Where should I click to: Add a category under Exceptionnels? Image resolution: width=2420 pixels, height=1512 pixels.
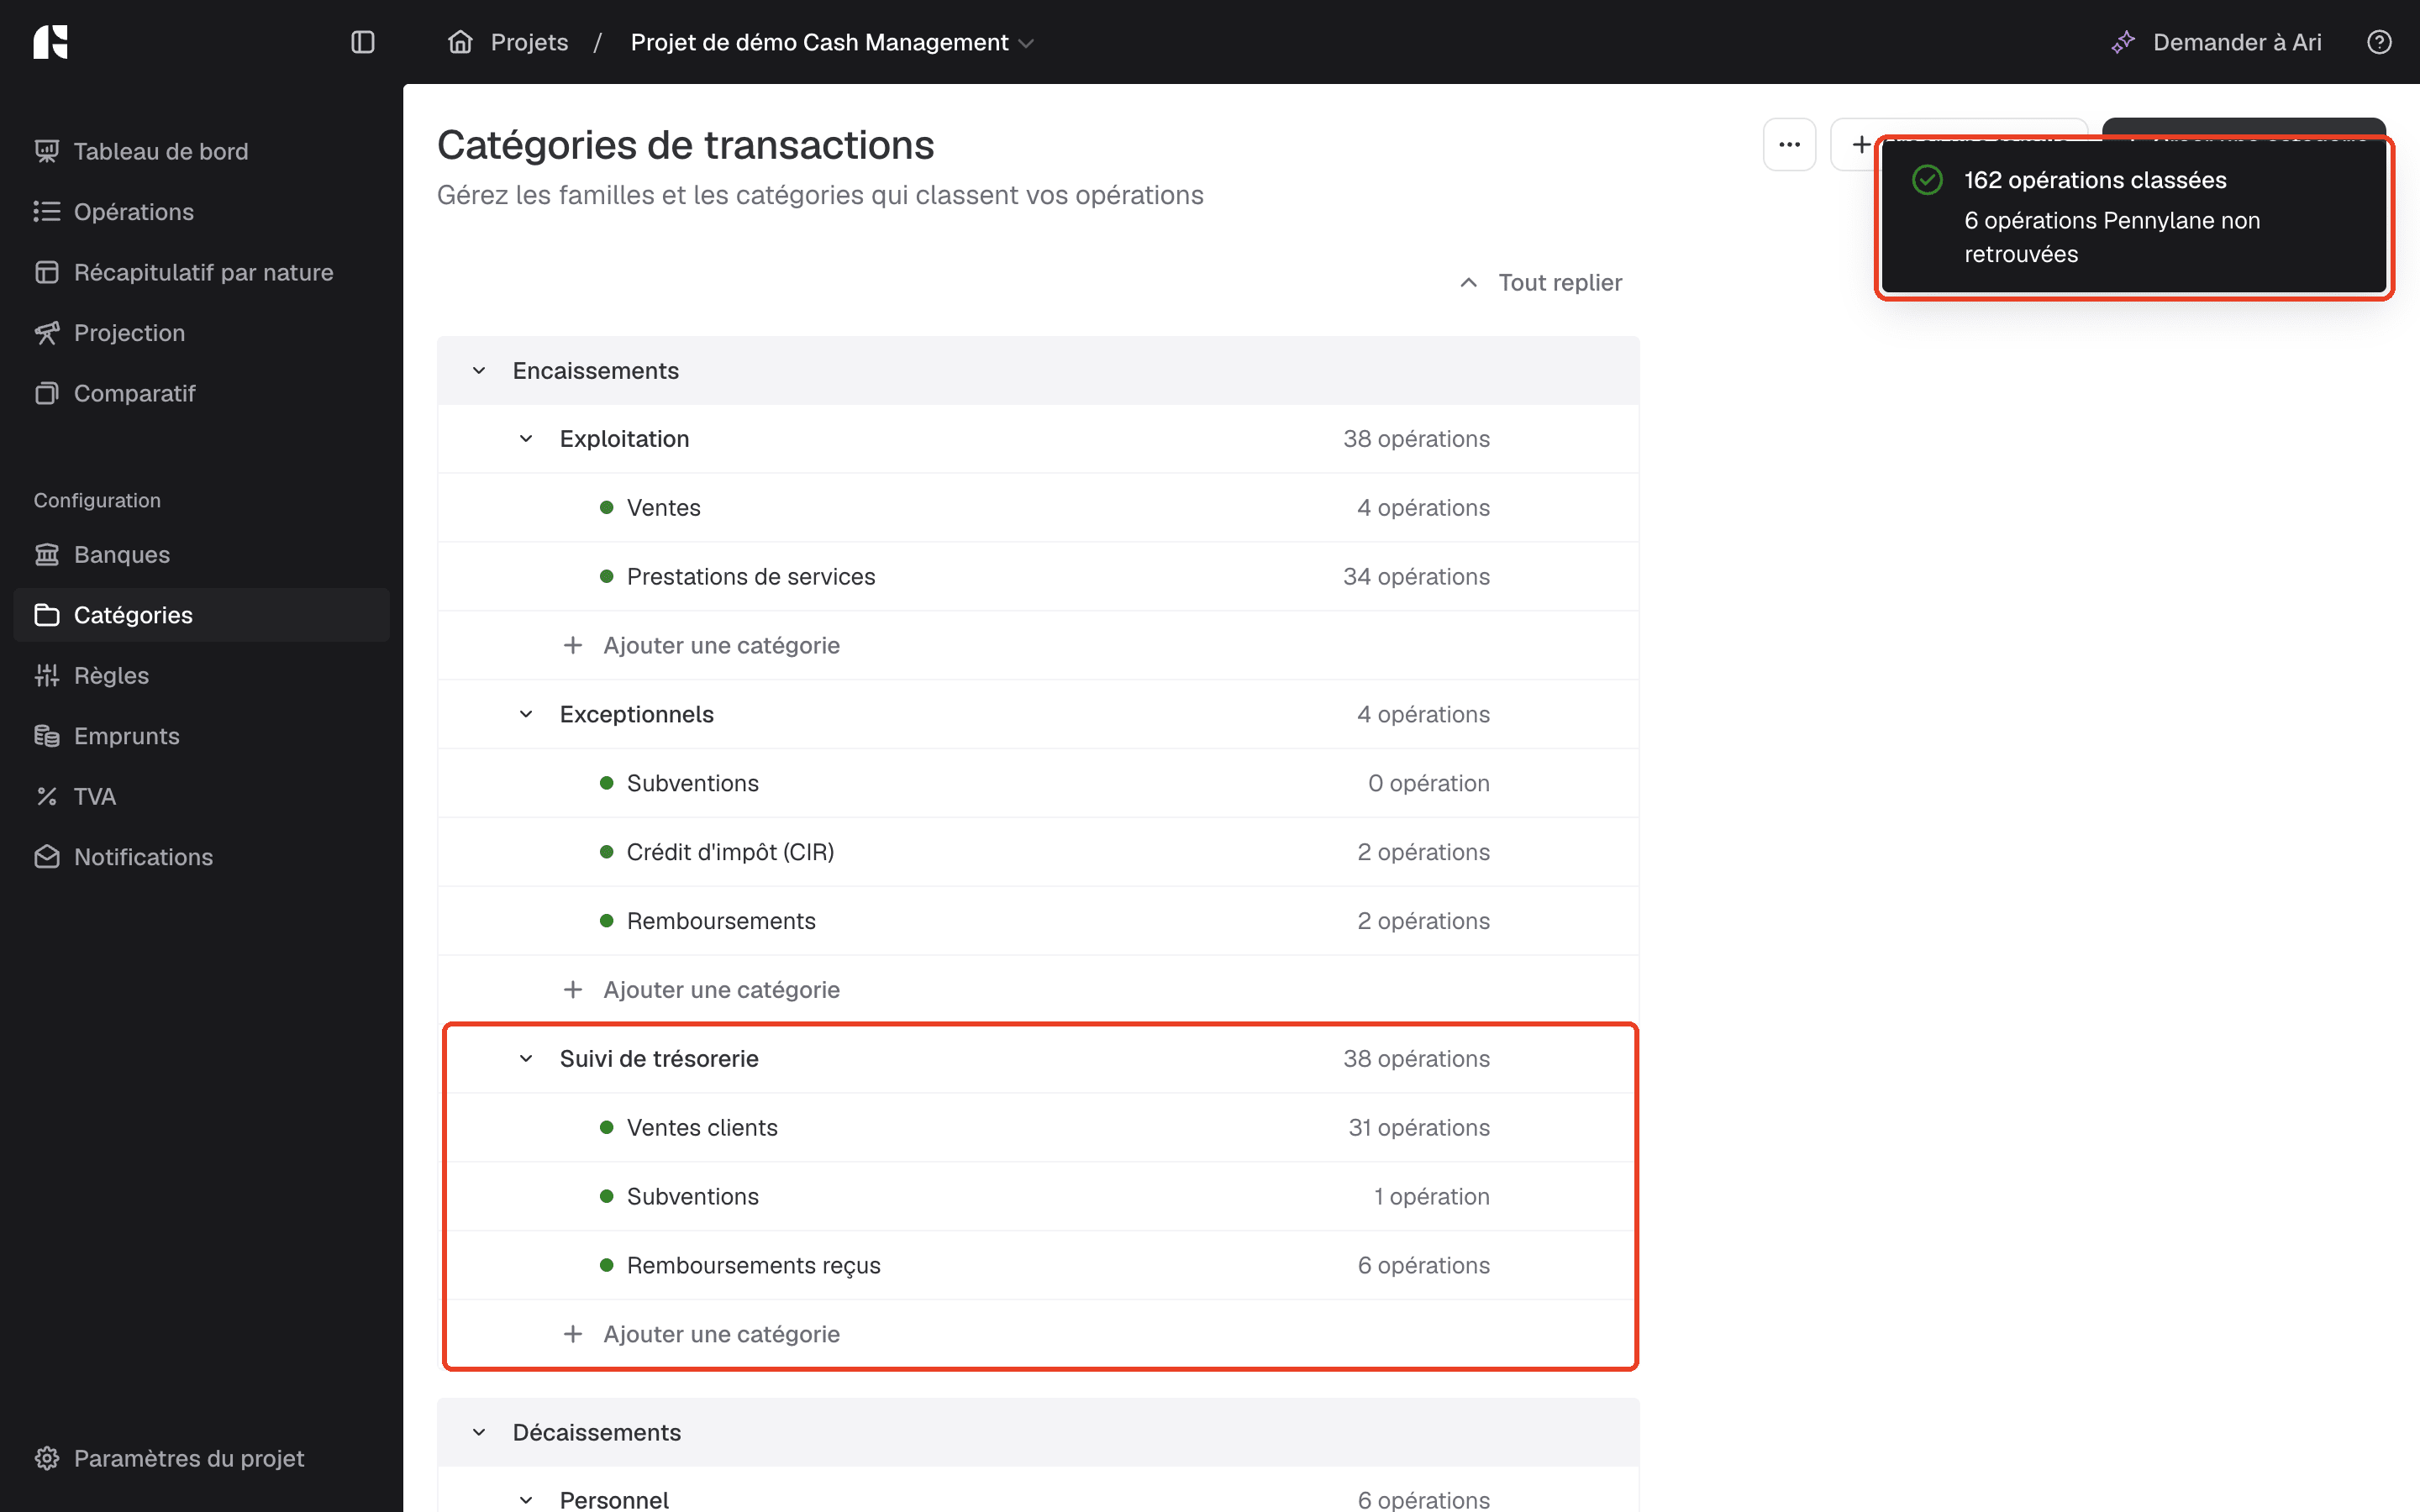[701, 990]
